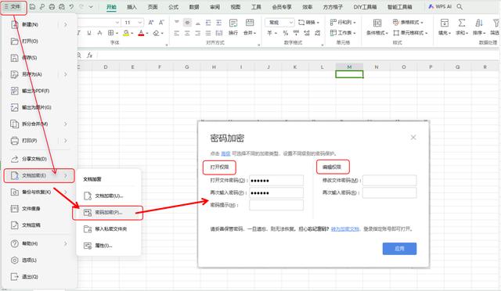The width and height of the screenshot is (501, 291).
Task: Open the 会员专享 tab
Action: pos(282,7)
